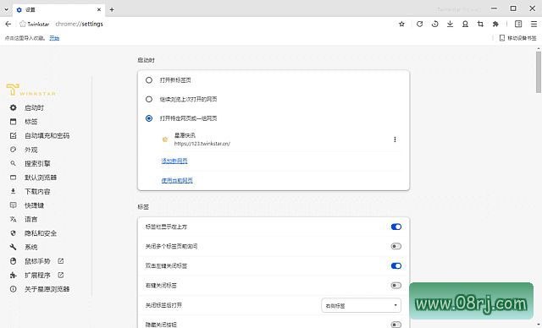
Task: Open more options for 星愿快讯 startup page
Action: tap(395, 139)
